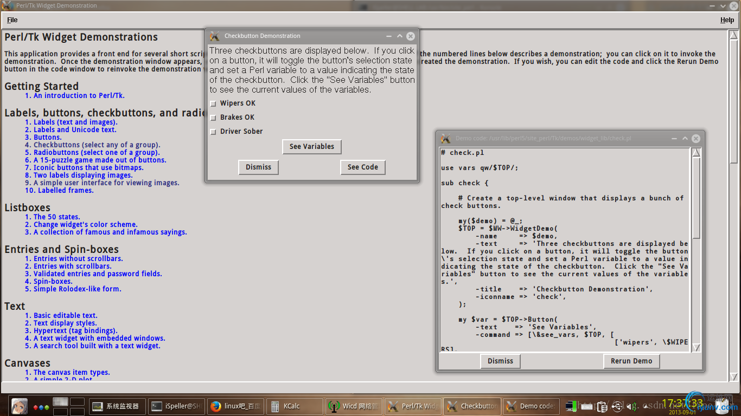The image size is (741, 416).
Task: Open the Checkbutton Demonstration window menu icon
Action: point(215,36)
